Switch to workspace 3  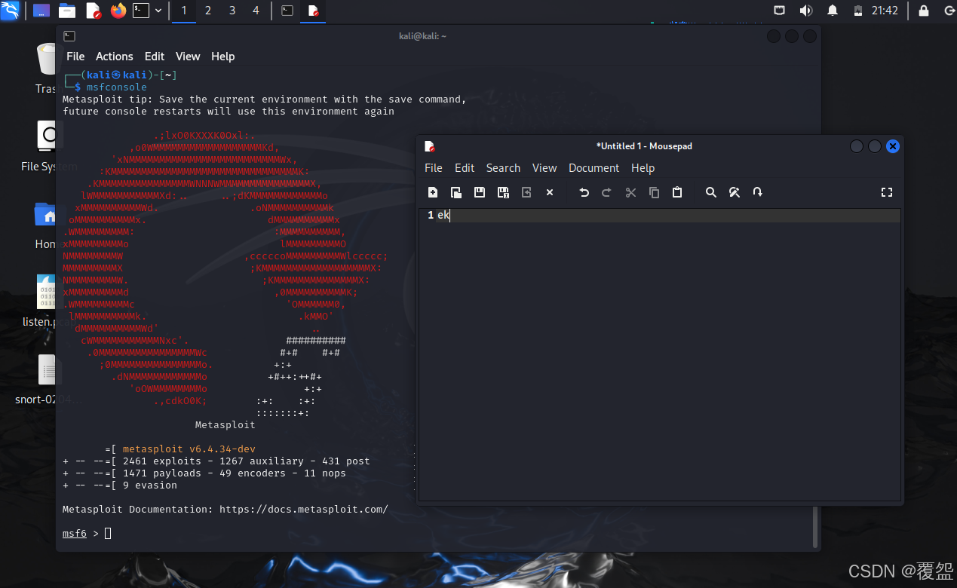[x=232, y=11]
